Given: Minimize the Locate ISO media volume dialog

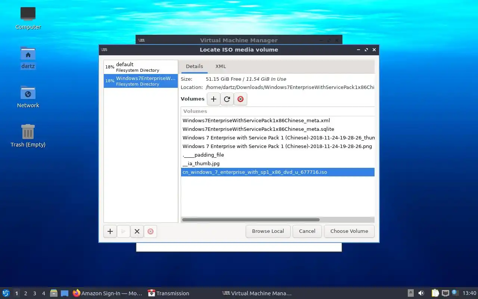Looking at the screenshot, I should (x=358, y=50).
